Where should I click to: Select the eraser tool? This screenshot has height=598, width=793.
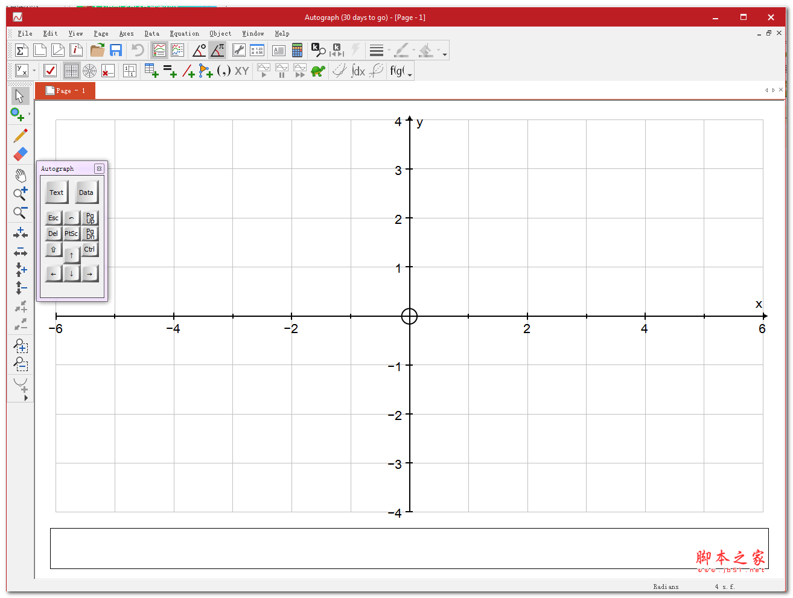click(20, 154)
